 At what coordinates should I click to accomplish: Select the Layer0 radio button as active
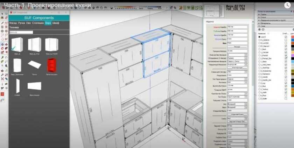(259, 37)
